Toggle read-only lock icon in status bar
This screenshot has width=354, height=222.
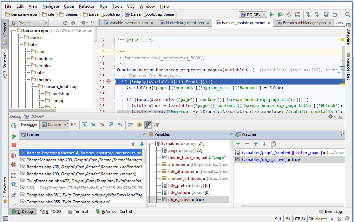coord(340,219)
